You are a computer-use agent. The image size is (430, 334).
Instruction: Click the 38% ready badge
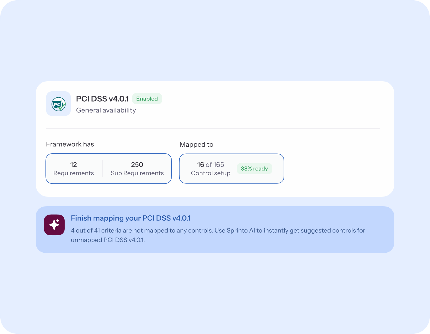point(254,169)
